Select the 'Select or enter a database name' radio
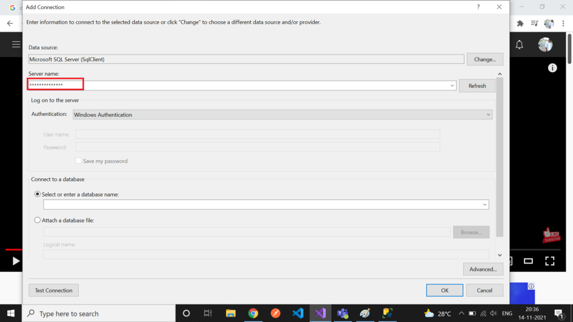Image resolution: width=573 pixels, height=322 pixels. click(x=37, y=195)
